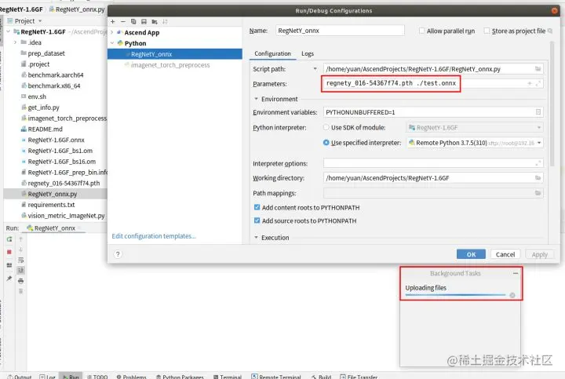Sort configurations alphabetically icon

coord(165,22)
